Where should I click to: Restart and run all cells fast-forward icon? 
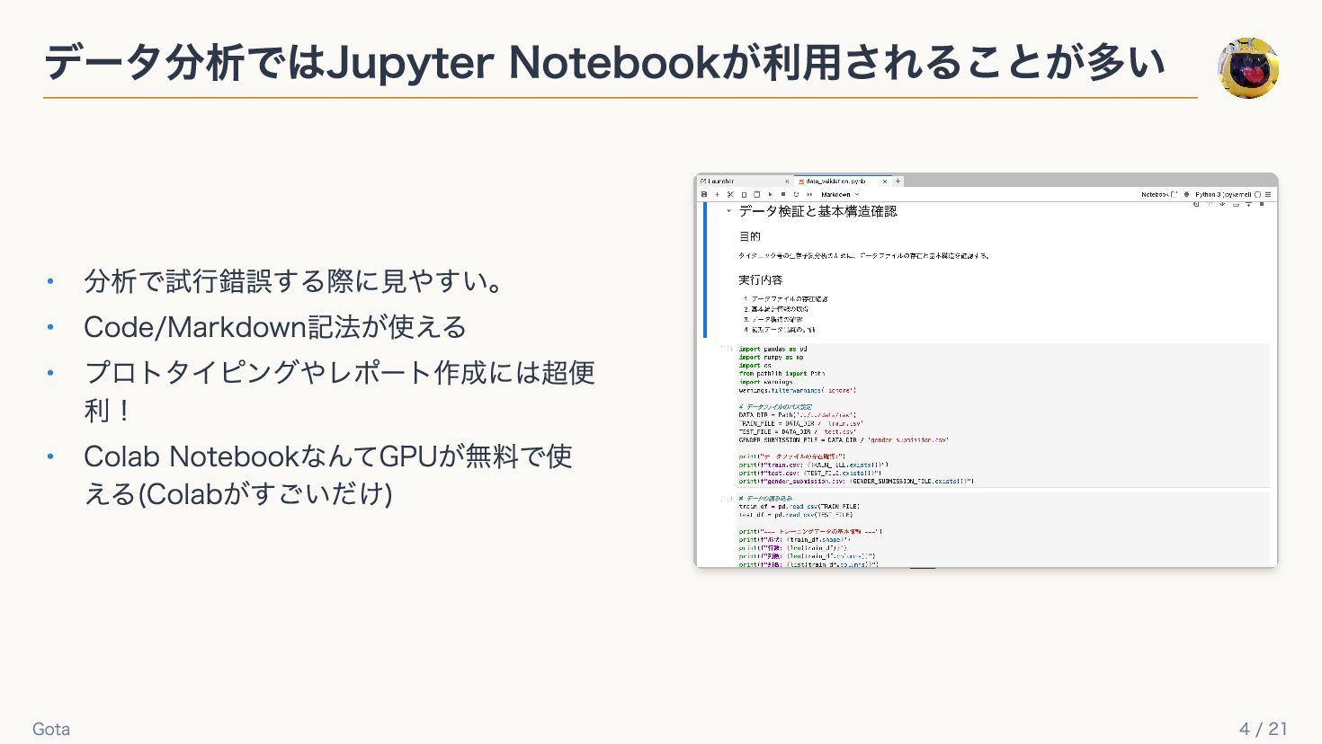click(809, 194)
